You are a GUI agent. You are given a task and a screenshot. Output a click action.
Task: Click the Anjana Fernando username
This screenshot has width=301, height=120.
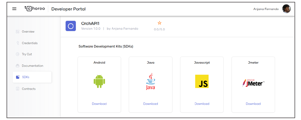click(266, 9)
